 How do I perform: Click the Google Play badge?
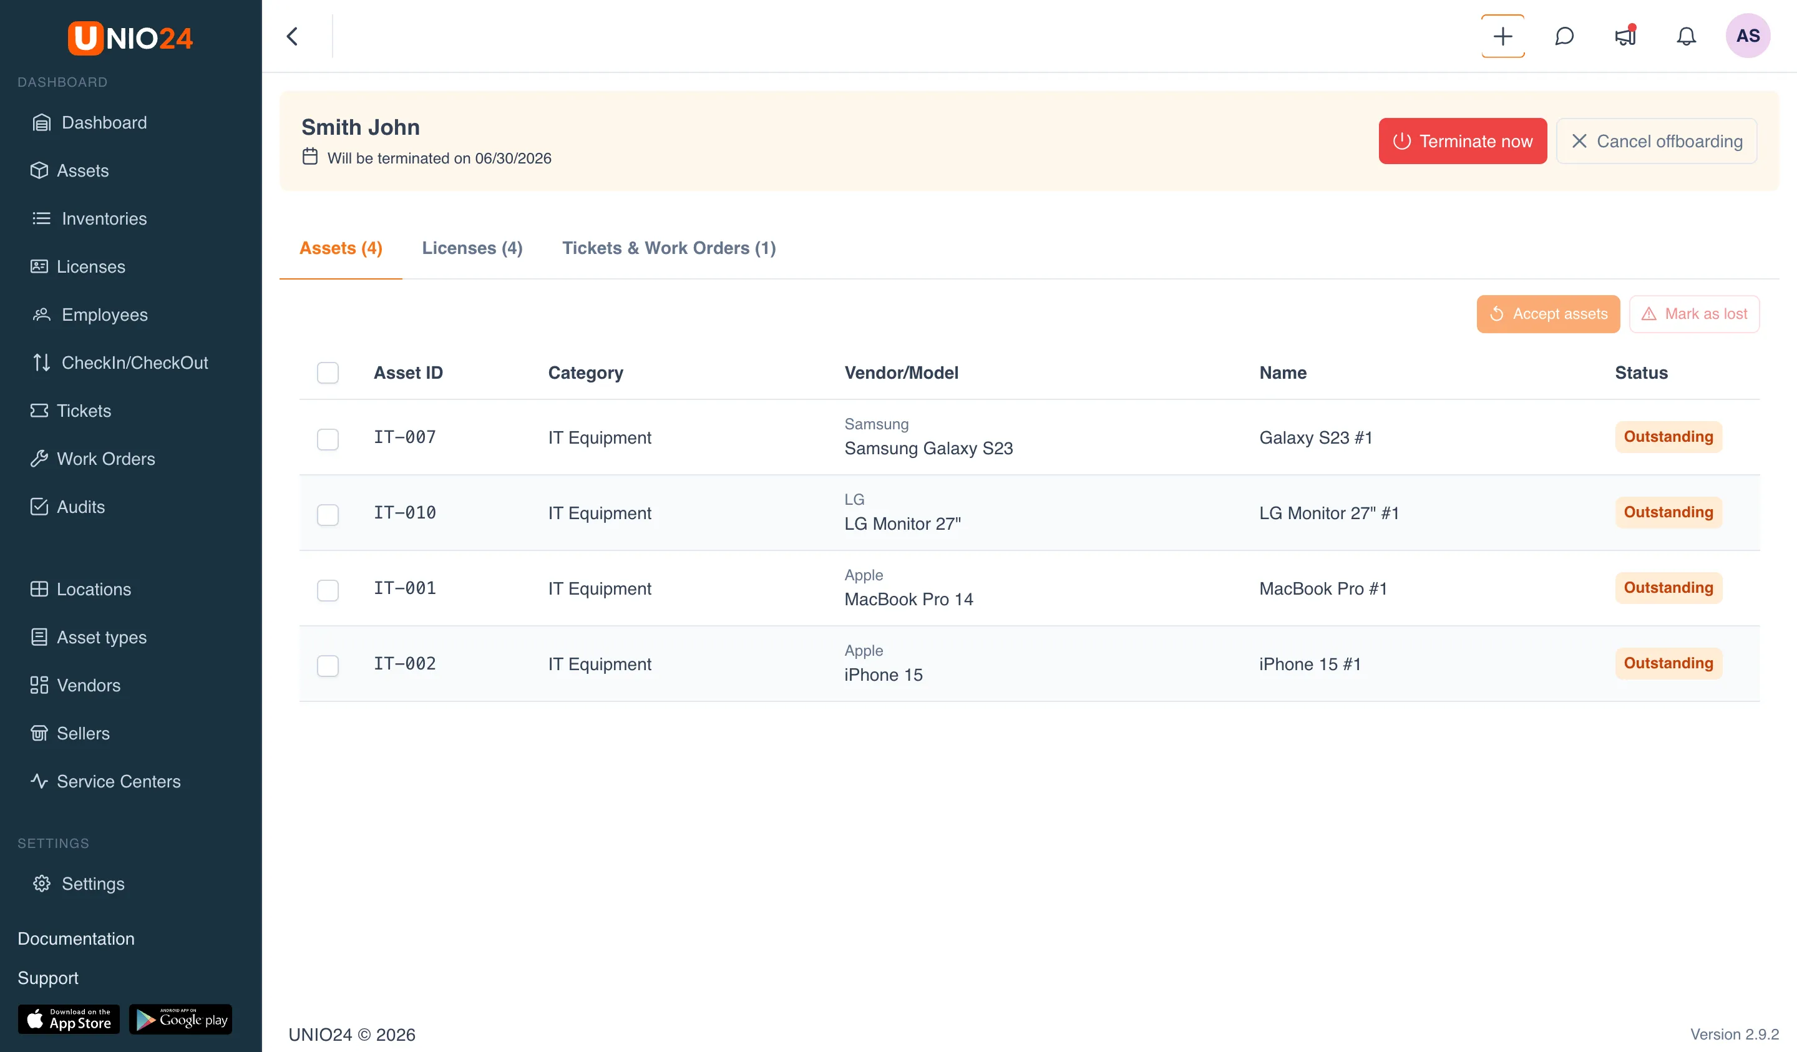click(x=181, y=1019)
